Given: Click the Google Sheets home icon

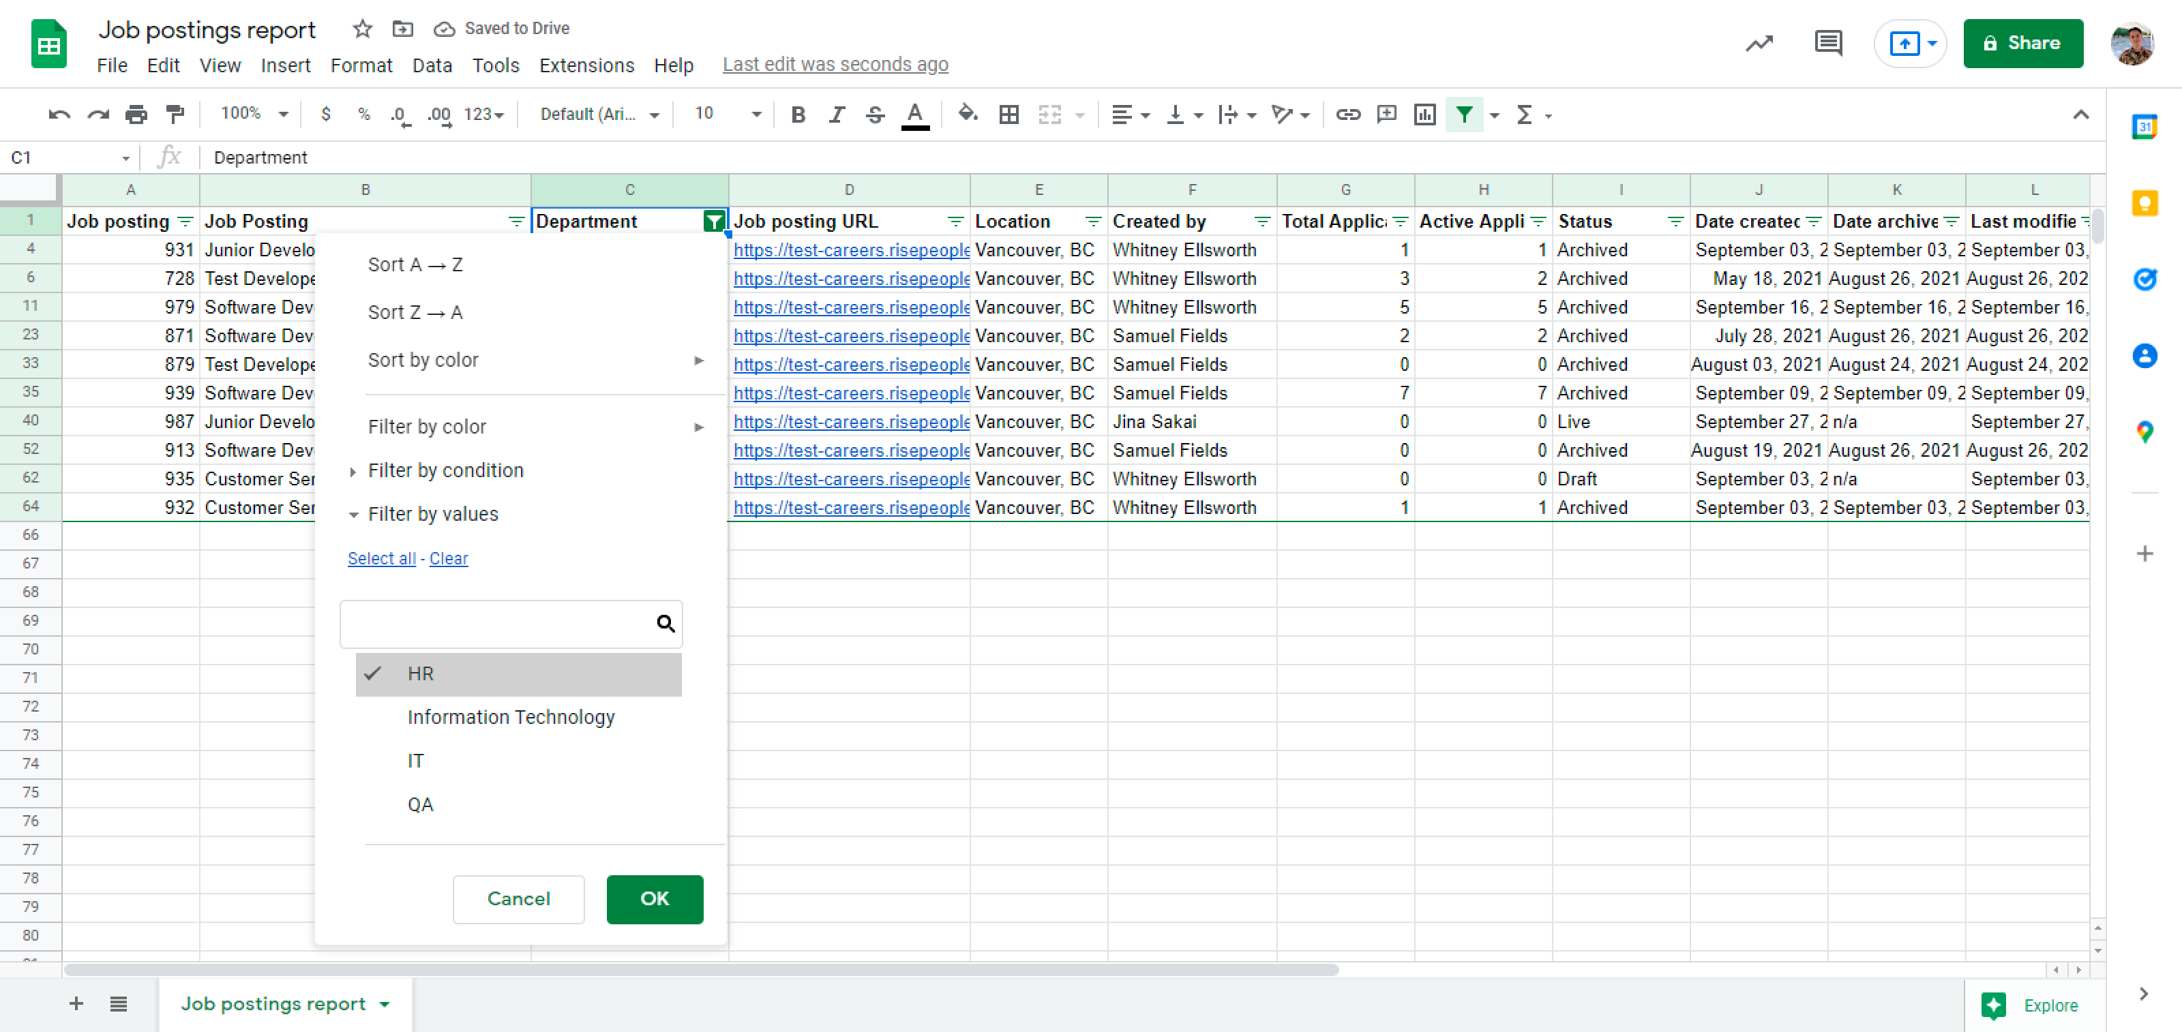Looking at the screenshot, I should (49, 44).
